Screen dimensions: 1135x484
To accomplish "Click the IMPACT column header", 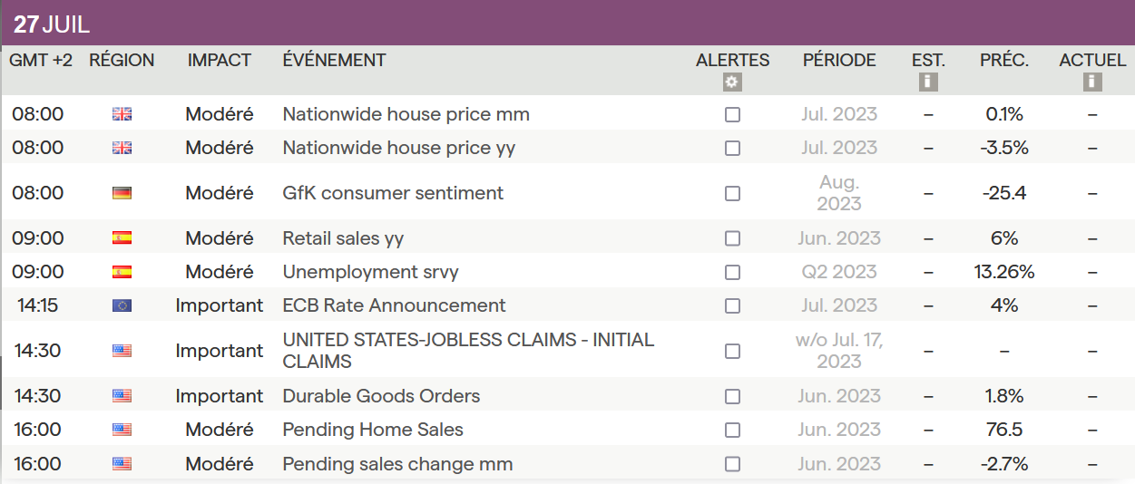I will pyautogui.click(x=220, y=61).
